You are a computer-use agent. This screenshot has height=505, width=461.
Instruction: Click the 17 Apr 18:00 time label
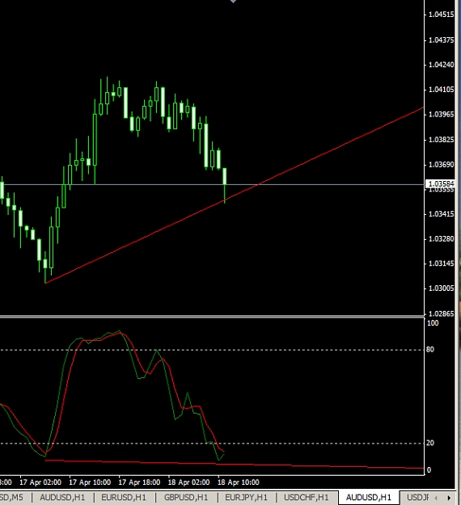139,482
